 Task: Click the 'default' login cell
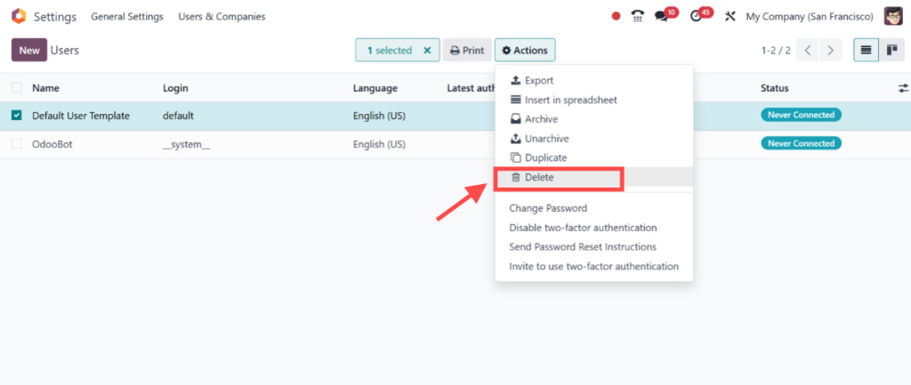(178, 116)
